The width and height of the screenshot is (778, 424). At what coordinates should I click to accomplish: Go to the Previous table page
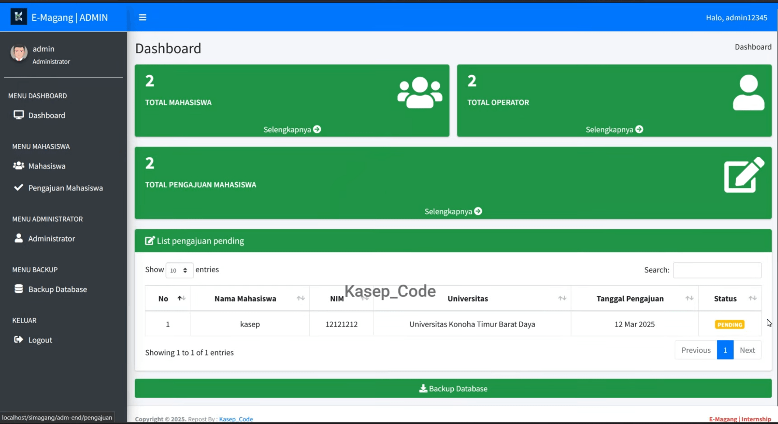pyautogui.click(x=696, y=350)
